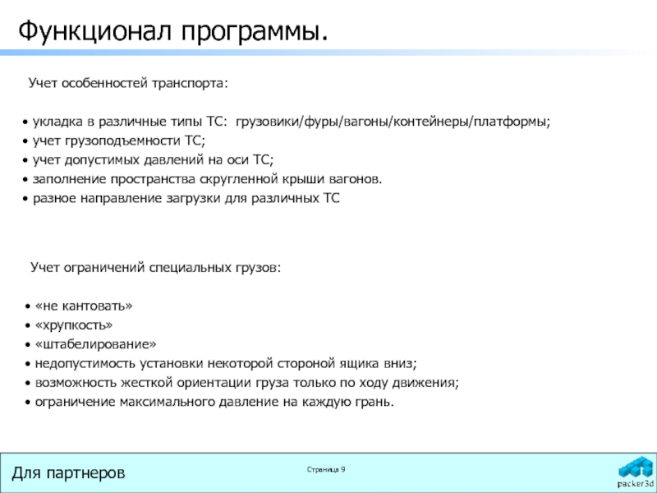Image resolution: width=657 pixels, height=493 pixels.
Task: Click the line "возможность жесткой ориентации груза"
Action: [242, 383]
